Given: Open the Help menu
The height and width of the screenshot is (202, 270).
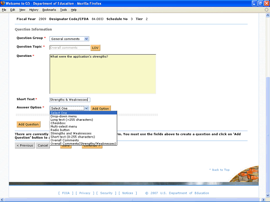Looking at the screenshot, I should point(74,10).
